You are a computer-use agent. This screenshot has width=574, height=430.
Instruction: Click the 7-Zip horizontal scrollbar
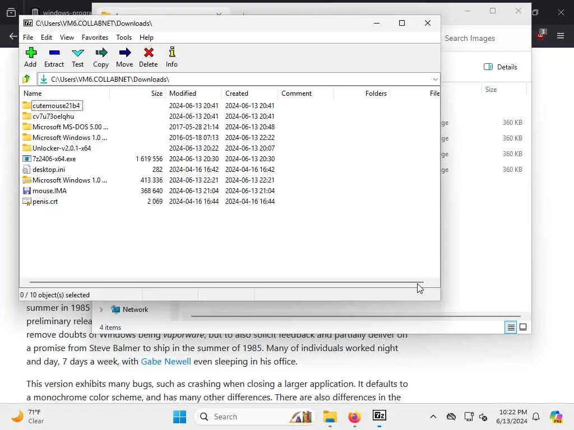(x=226, y=282)
